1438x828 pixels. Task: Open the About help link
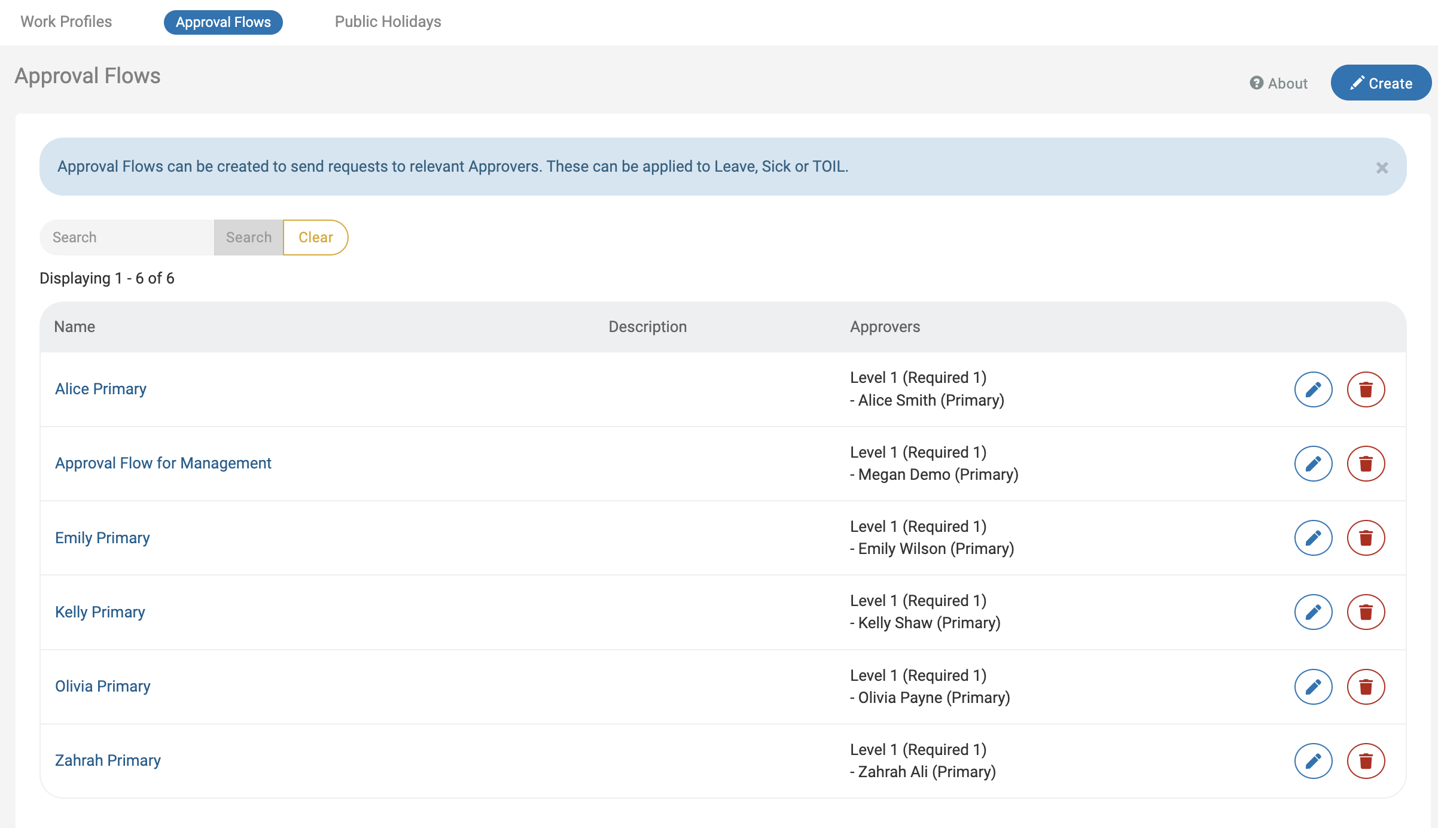click(1279, 83)
